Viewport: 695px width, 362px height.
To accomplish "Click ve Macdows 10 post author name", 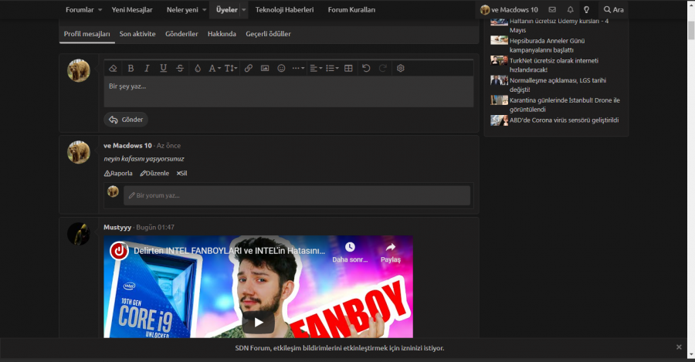I will tap(127, 145).
